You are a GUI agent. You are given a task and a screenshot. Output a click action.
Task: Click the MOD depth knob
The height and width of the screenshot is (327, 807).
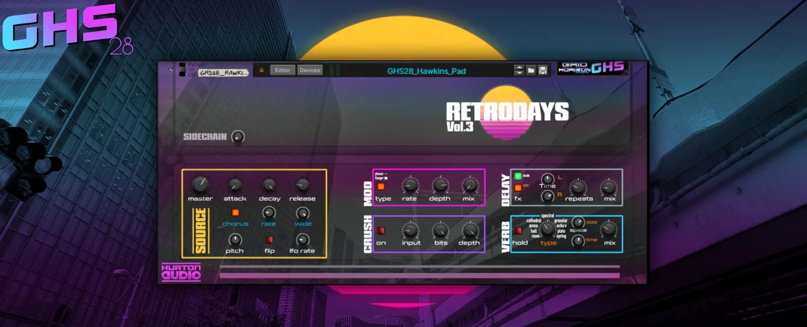(440, 186)
